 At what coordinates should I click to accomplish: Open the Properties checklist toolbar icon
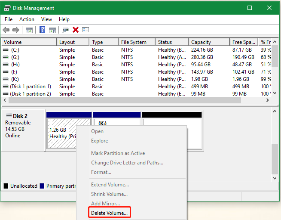[86, 30]
